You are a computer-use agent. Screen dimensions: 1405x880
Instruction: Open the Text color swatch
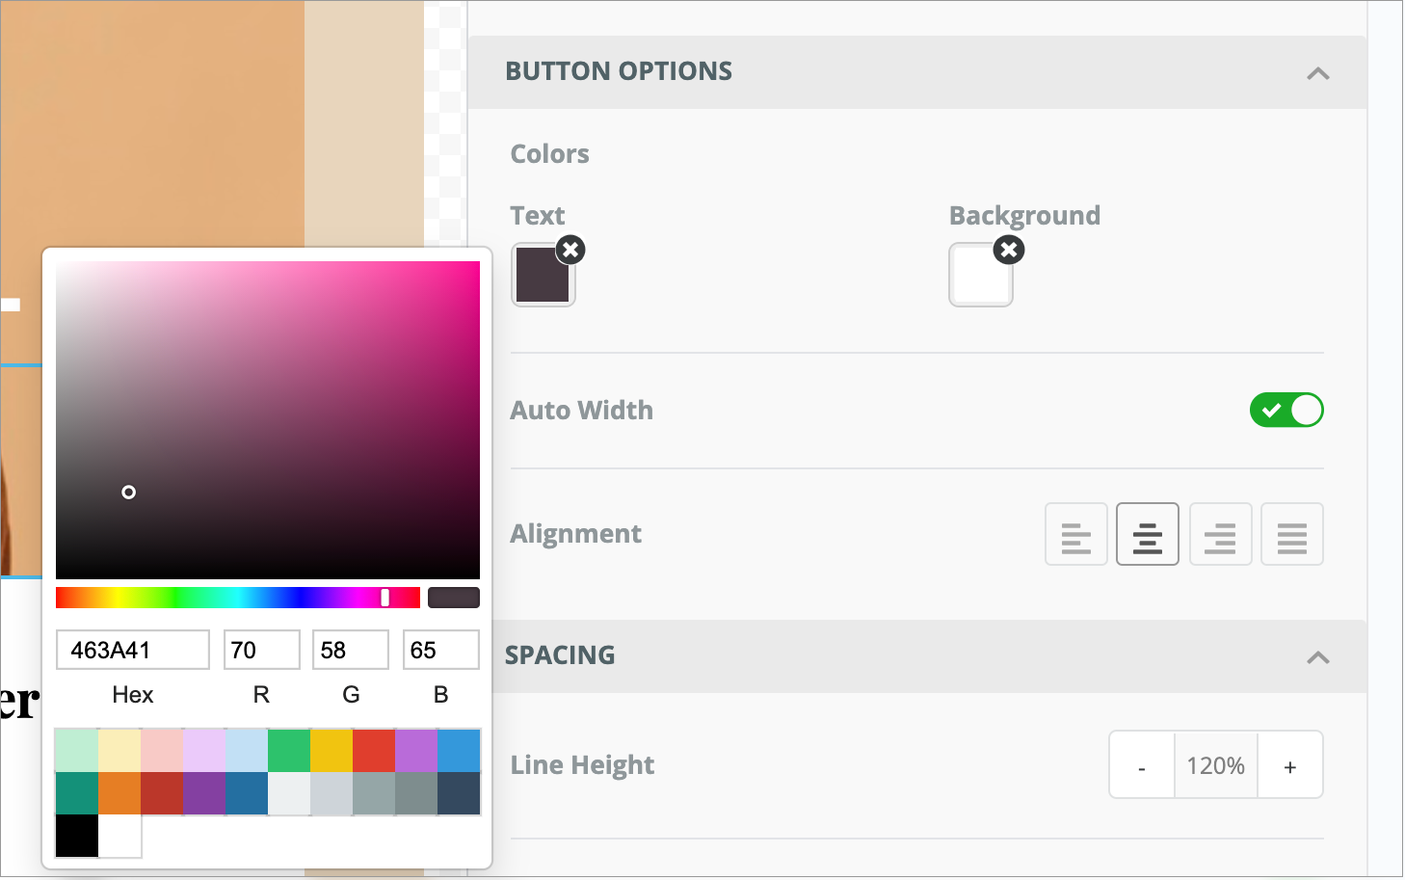tap(542, 277)
